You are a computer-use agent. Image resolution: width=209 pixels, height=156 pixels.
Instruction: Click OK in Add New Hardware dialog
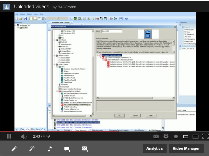(120, 116)
